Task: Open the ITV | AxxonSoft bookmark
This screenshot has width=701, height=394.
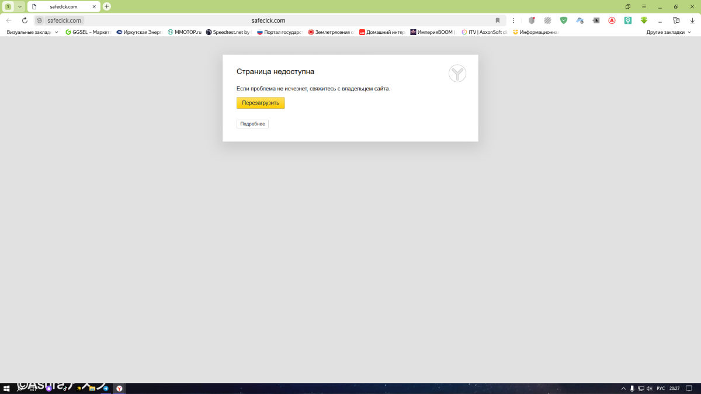Action: click(x=484, y=32)
